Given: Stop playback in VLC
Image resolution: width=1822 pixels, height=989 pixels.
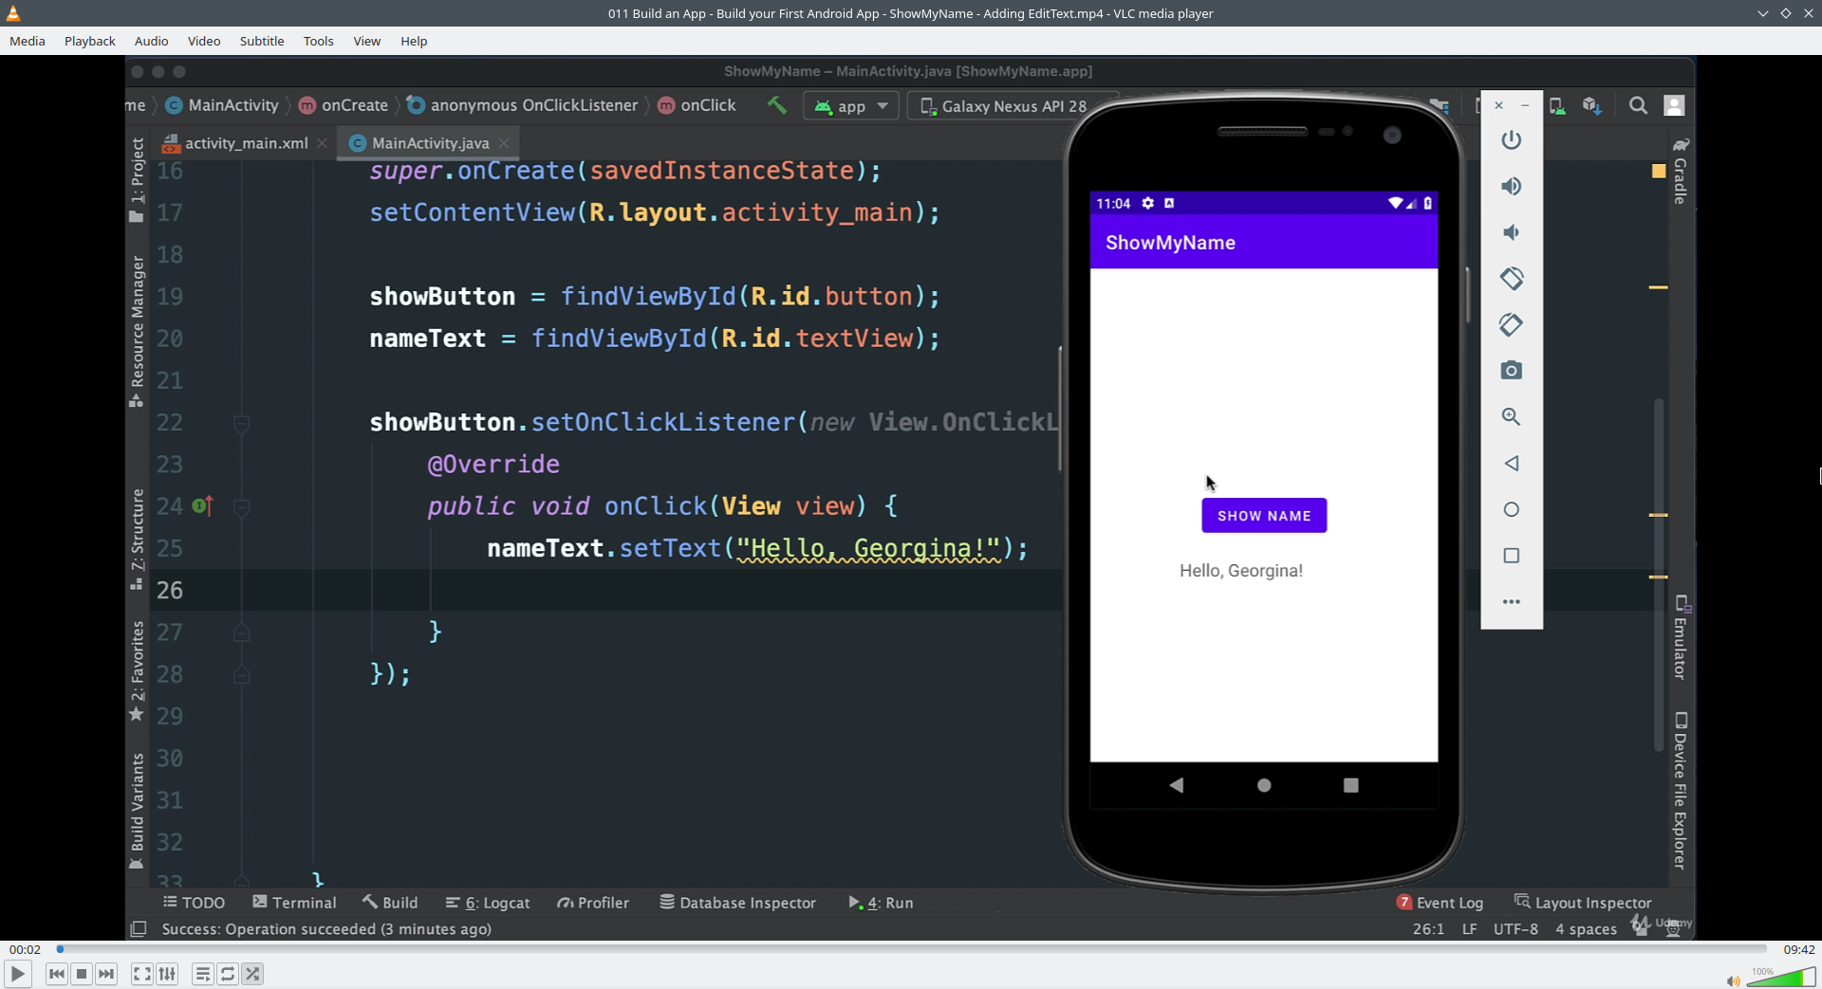Looking at the screenshot, I should click(x=82, y=974).
